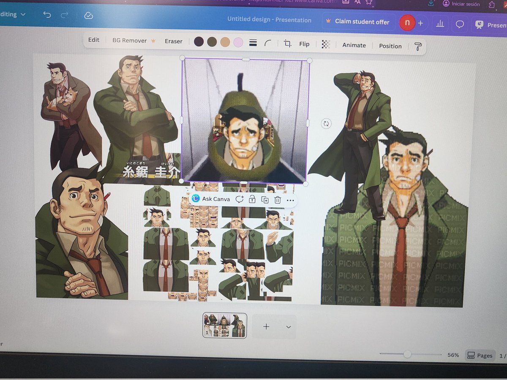Click the browser extensions puzzle icon
507x380 pixels.
491,4
